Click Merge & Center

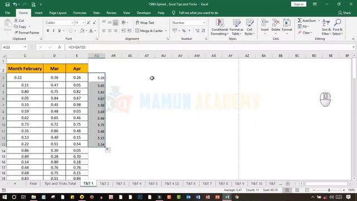[x=149, y=31]
